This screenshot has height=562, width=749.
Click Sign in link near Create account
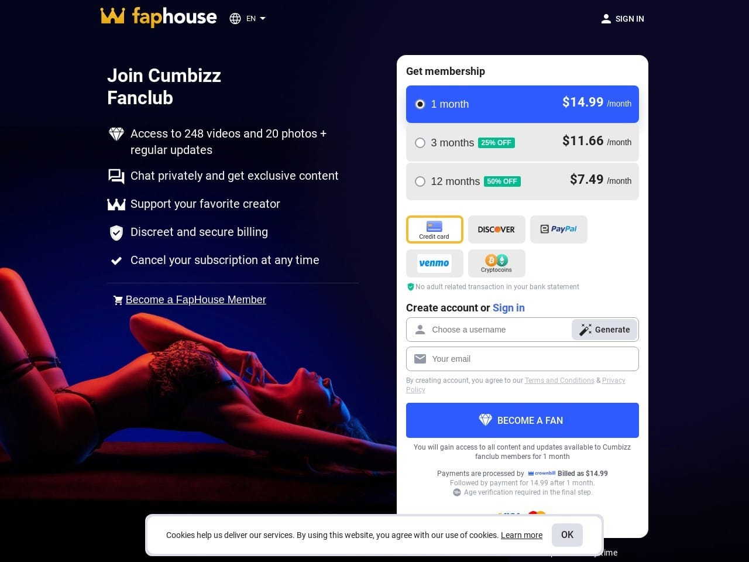click(x=509, y=308)
